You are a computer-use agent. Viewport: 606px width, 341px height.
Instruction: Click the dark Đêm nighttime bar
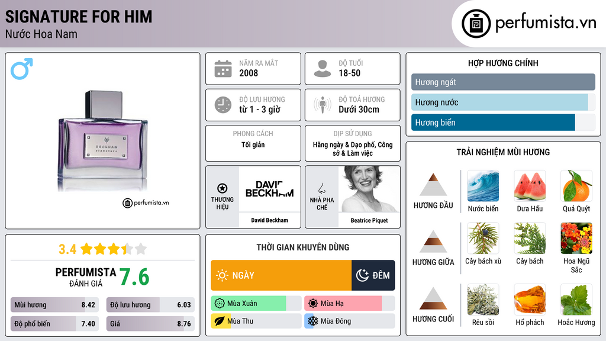373,275
